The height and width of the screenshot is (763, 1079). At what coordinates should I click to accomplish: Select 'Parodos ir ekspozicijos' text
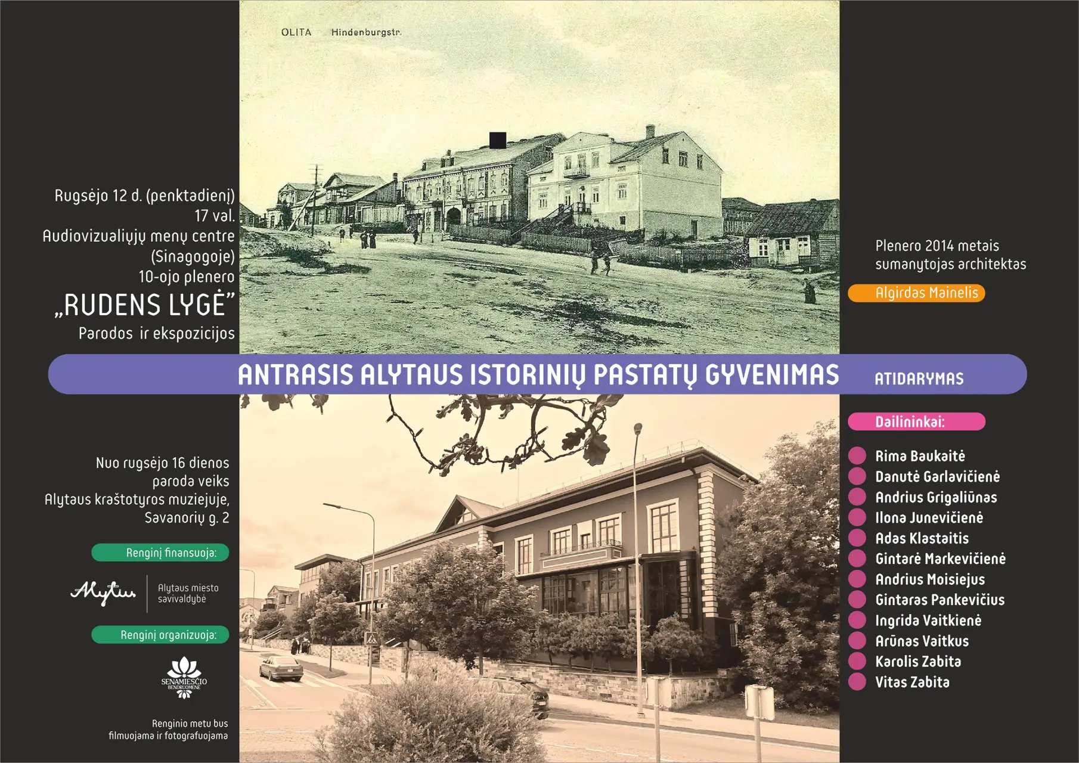pyautogui.click(x=157, y=333)
